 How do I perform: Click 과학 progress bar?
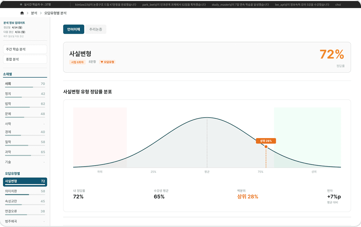25,155
